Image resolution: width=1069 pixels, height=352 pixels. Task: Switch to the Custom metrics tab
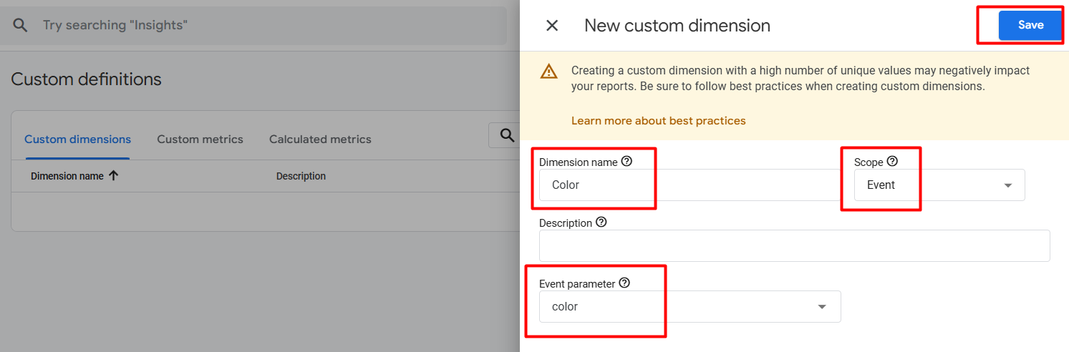[x=200, y=140]
